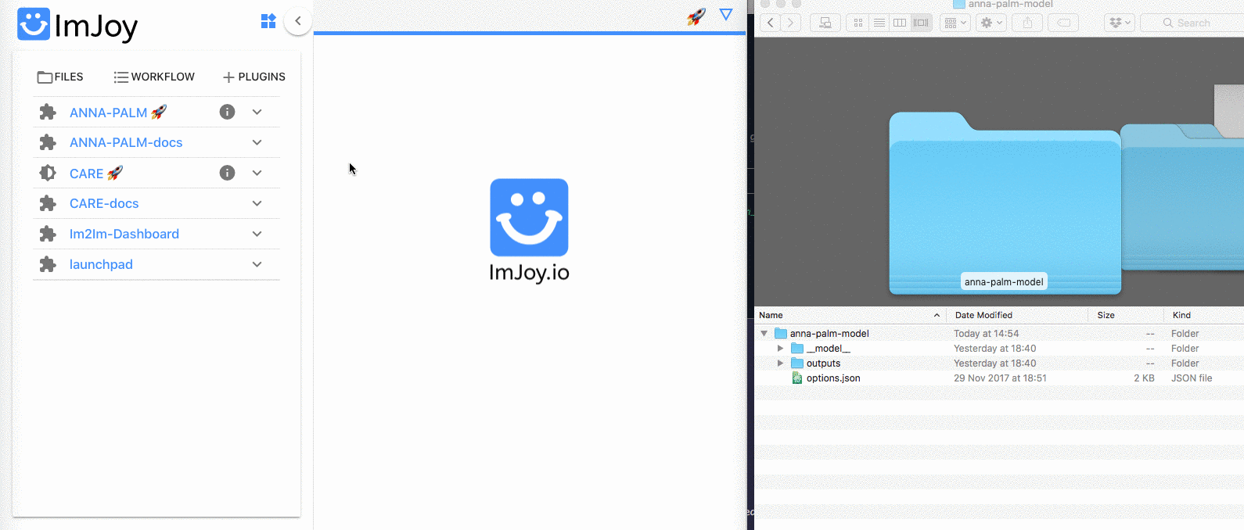Screen dimensions: 1244x530
Task: Expand the __model__ folder disclosure triangle
Action: tap(780, 349)
